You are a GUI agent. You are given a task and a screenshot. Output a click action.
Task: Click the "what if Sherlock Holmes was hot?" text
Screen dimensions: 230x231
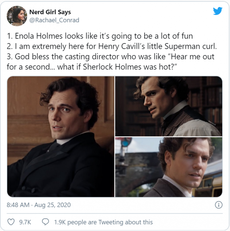point(116,67)
